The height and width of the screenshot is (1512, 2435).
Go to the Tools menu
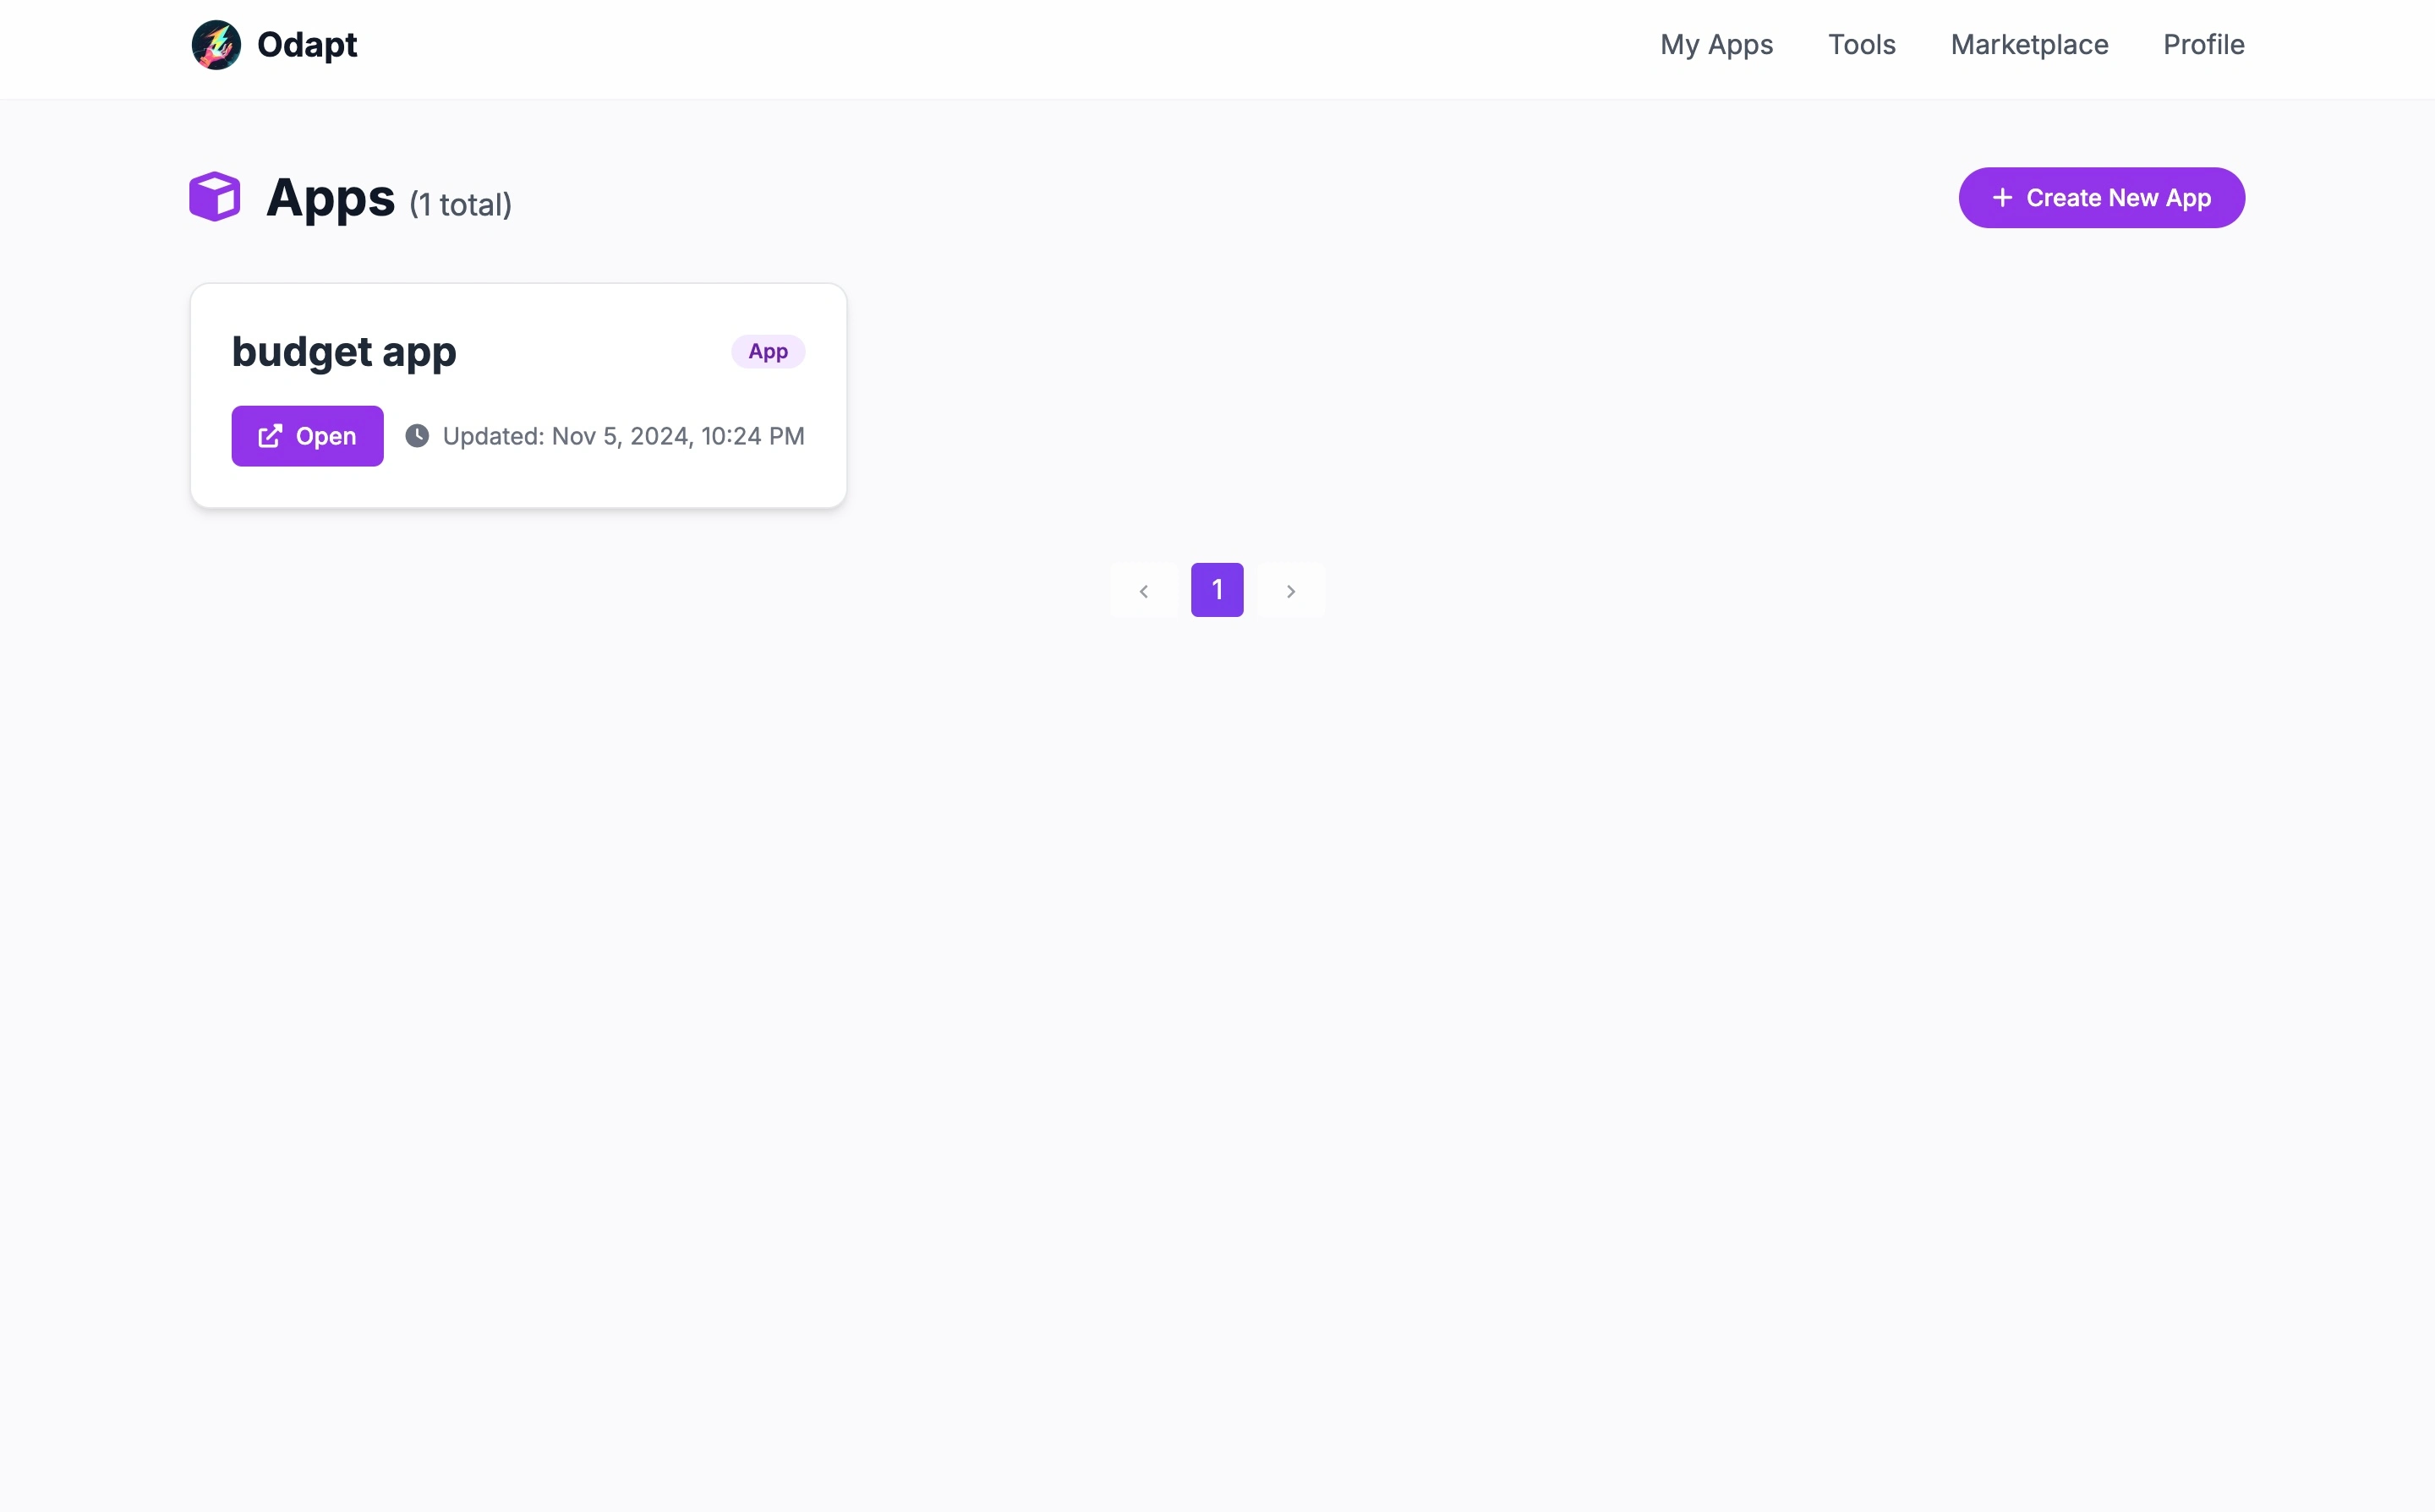pos(1862,45)
